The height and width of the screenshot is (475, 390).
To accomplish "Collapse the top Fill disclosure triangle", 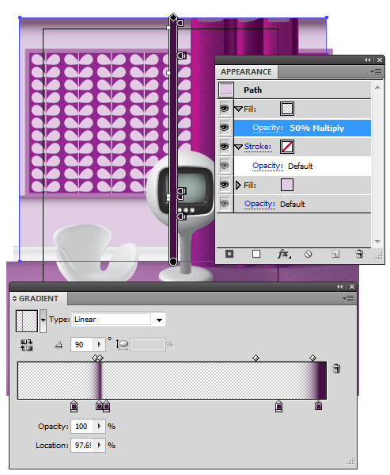I will [x=239, y=109].
